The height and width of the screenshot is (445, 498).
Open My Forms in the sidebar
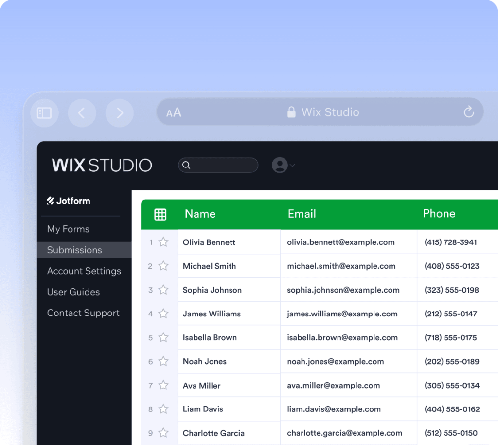click(x=68, y=229)
